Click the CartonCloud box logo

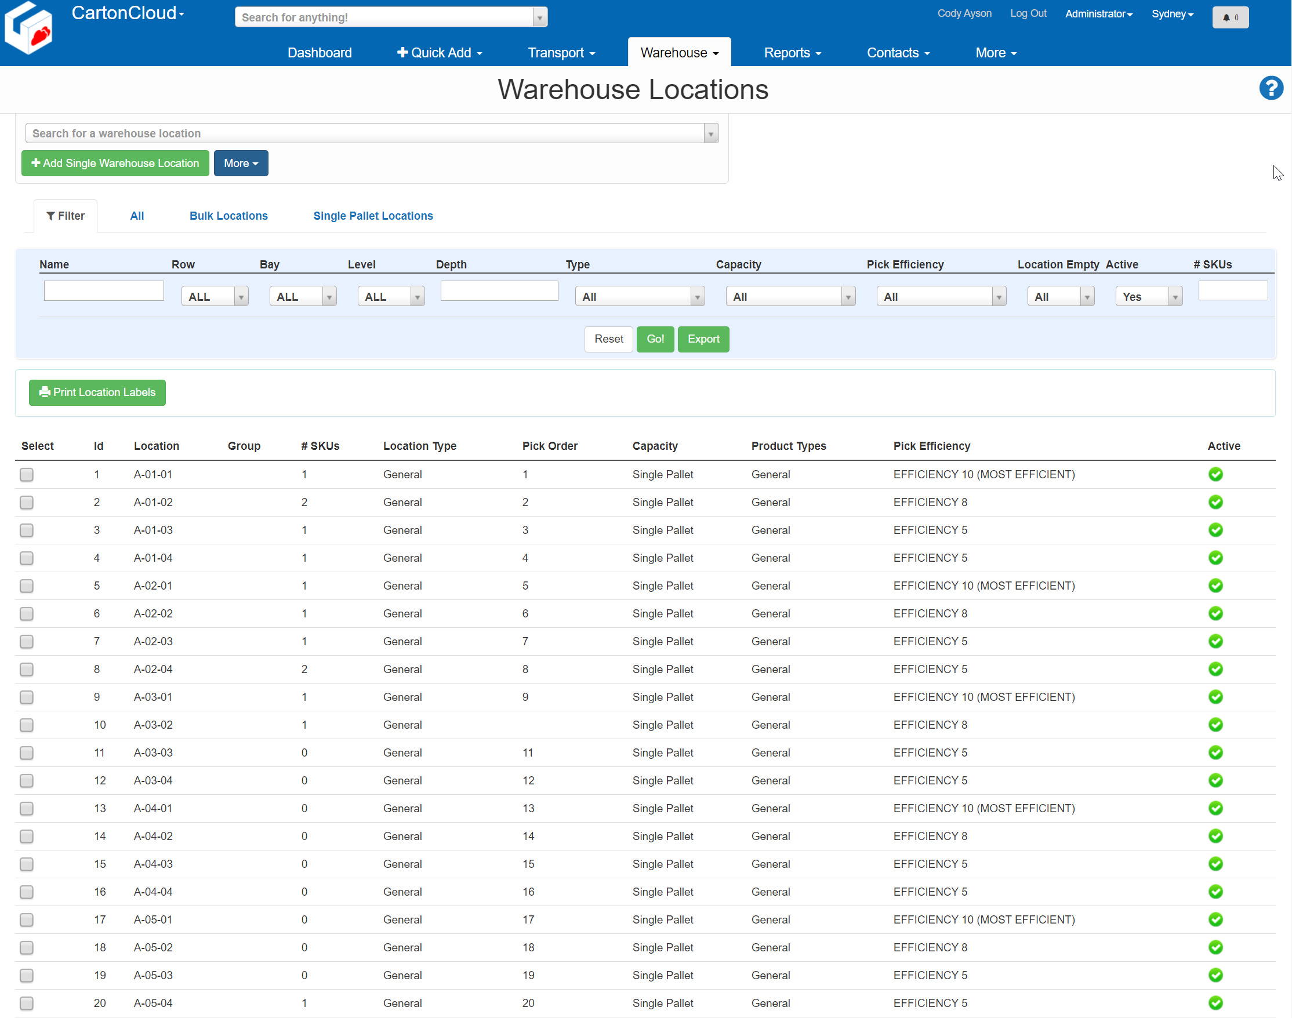tap(28, 28)
